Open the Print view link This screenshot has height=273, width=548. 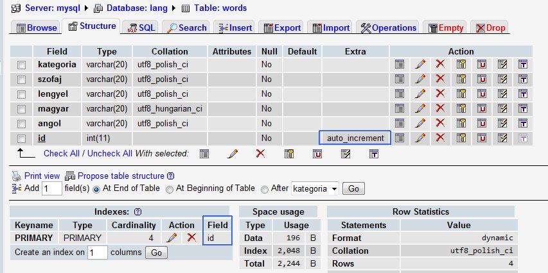point(42,176)
